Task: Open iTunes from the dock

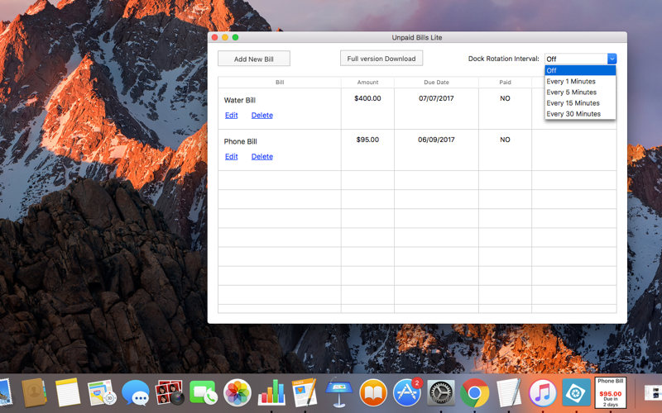Action: pyautogui.click(x=543, y=393)
